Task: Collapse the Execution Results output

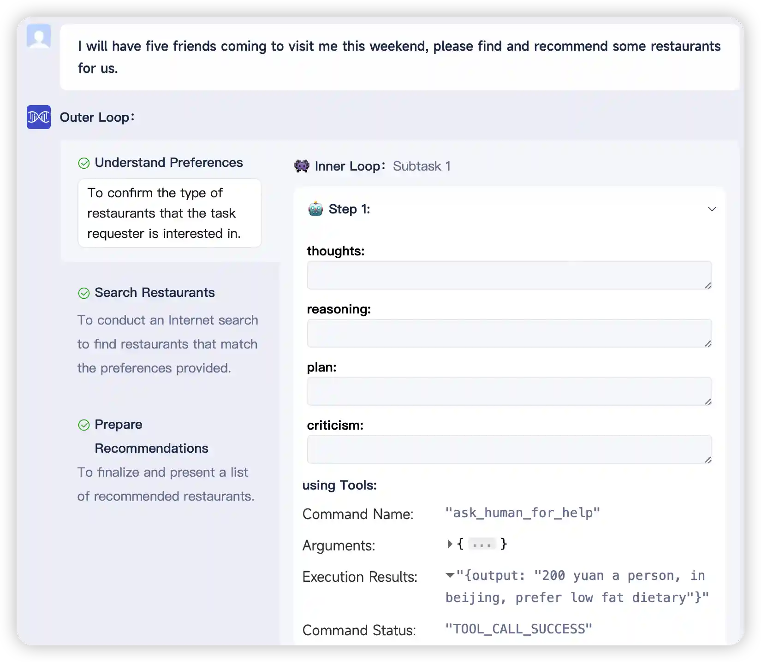Action: (449, 575)
